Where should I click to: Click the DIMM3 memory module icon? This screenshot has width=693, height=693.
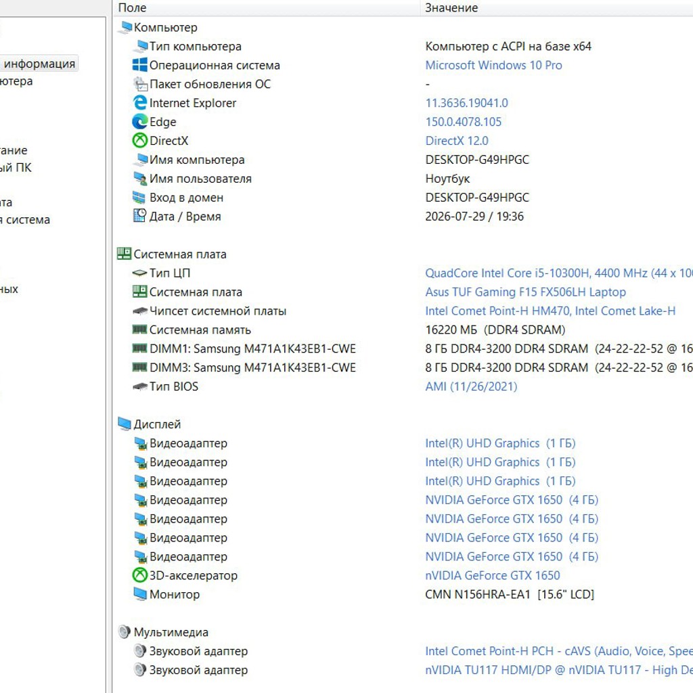[139, 367]
